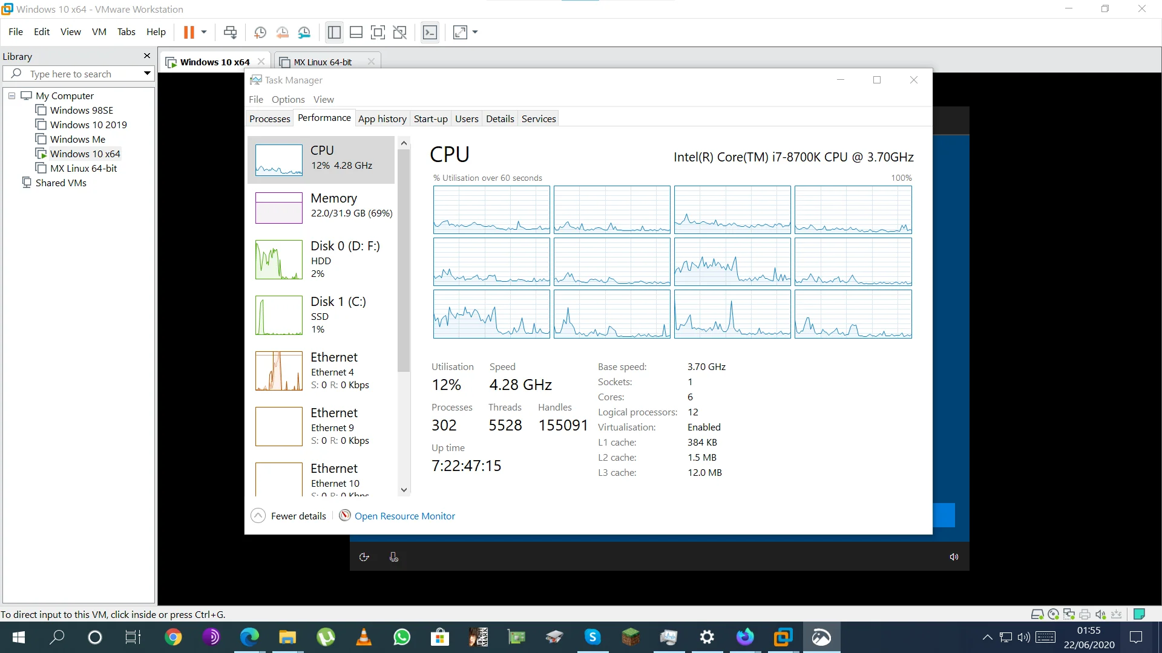Screen dimensions: 1162x653
Task: Switch to the Processes tab
Action: click(270, 119)
